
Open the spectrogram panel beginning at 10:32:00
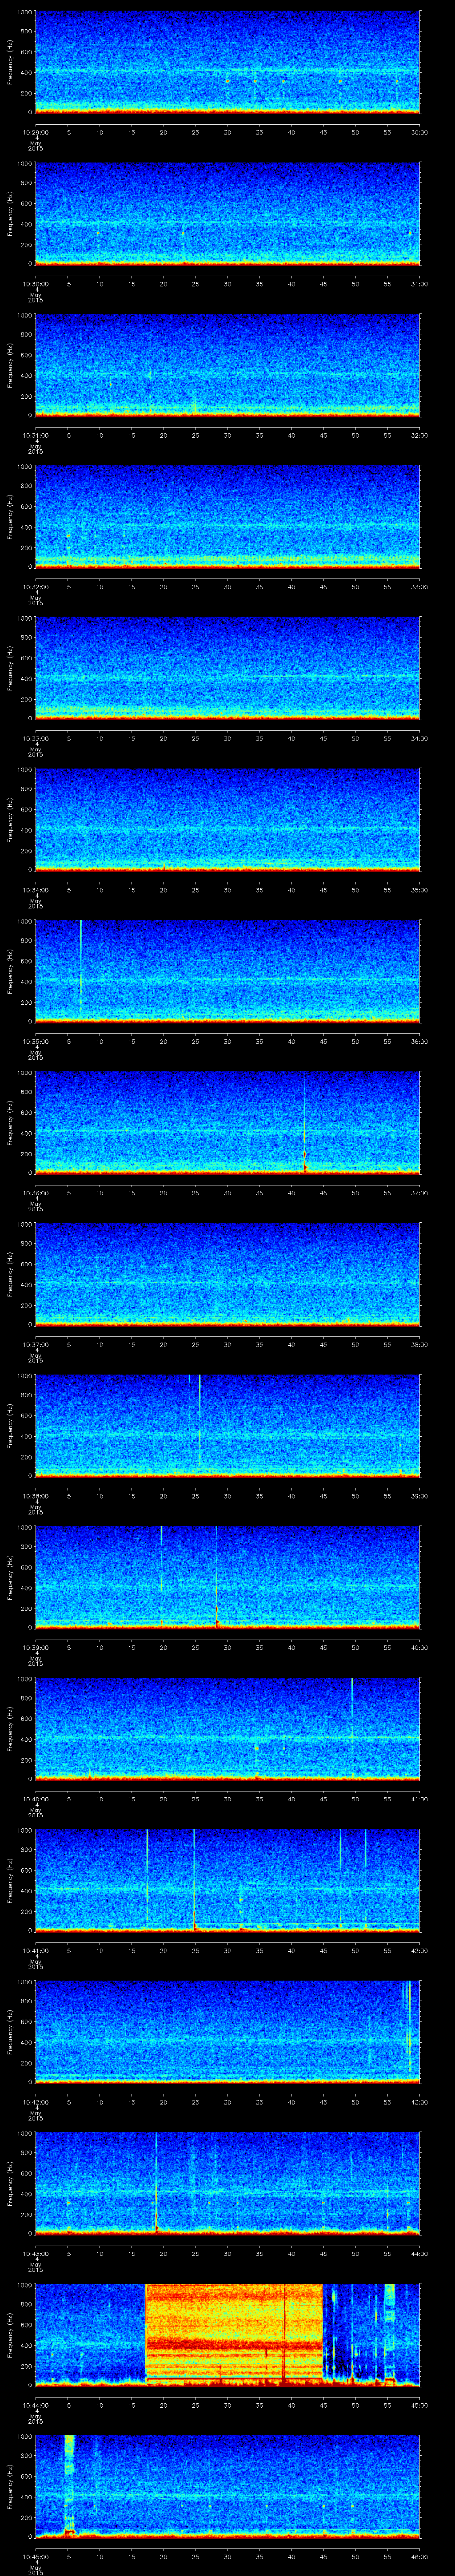(228, 516)
